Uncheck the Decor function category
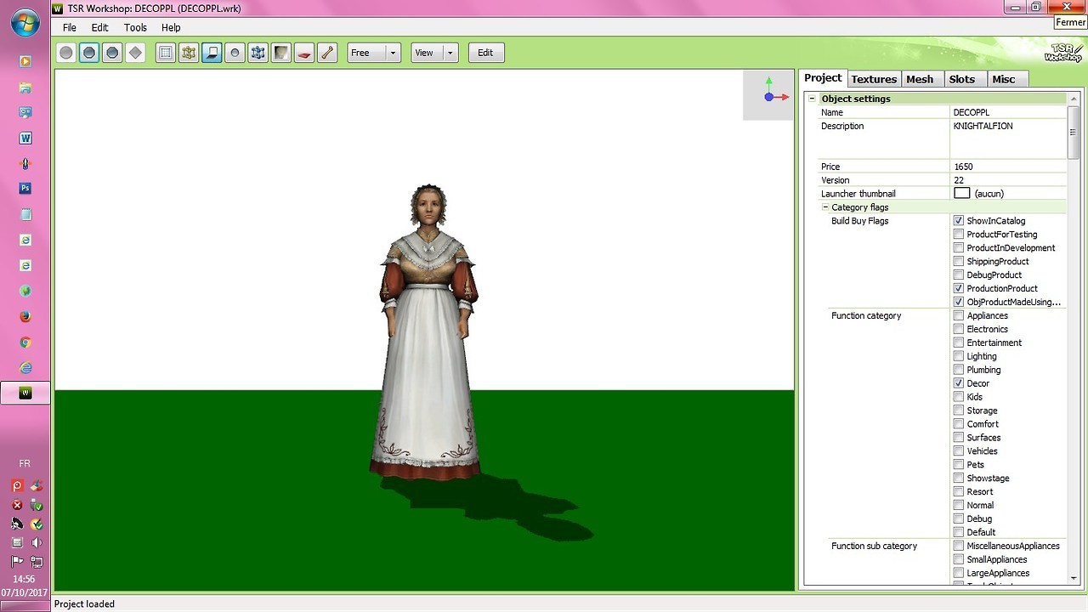Screen dimensions: 1088x612 tap(959, 383)
